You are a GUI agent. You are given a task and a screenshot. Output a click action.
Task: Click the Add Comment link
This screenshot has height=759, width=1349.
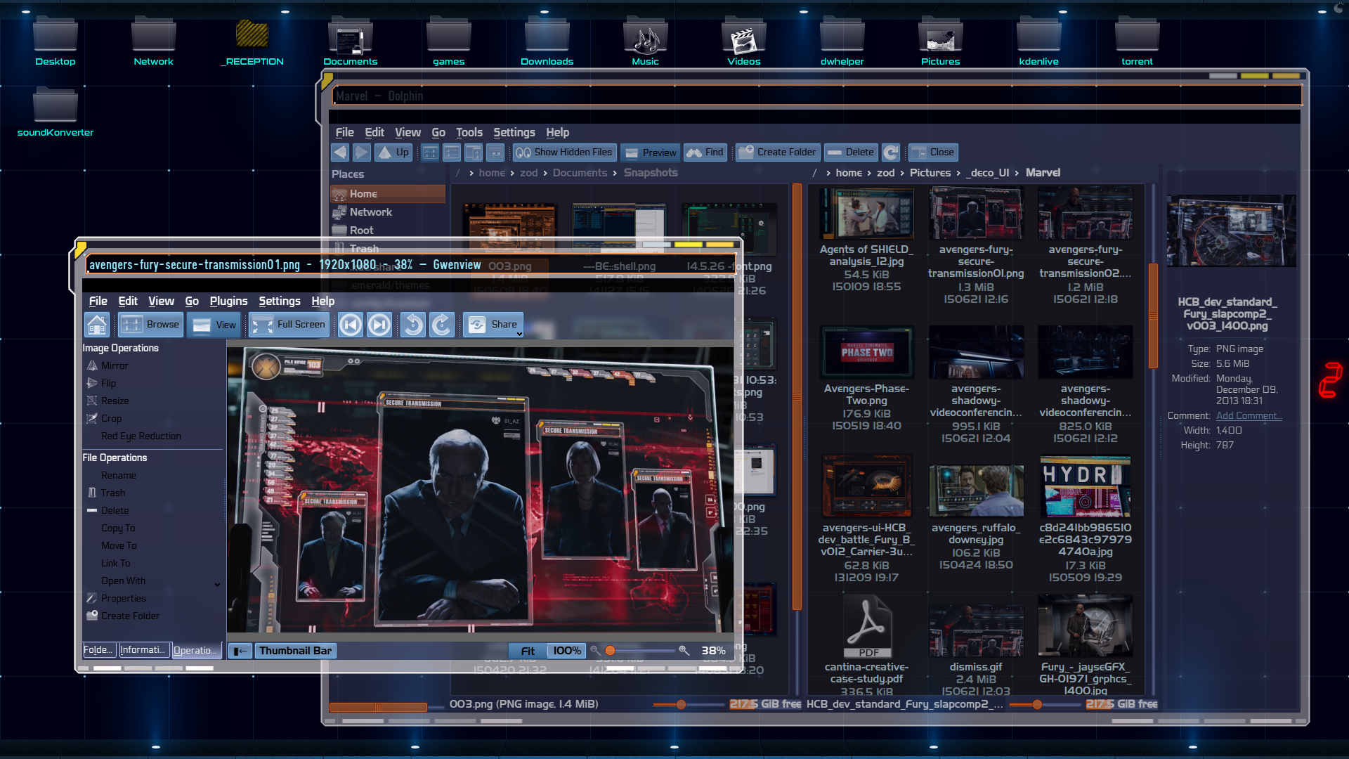pos(1249,416)
